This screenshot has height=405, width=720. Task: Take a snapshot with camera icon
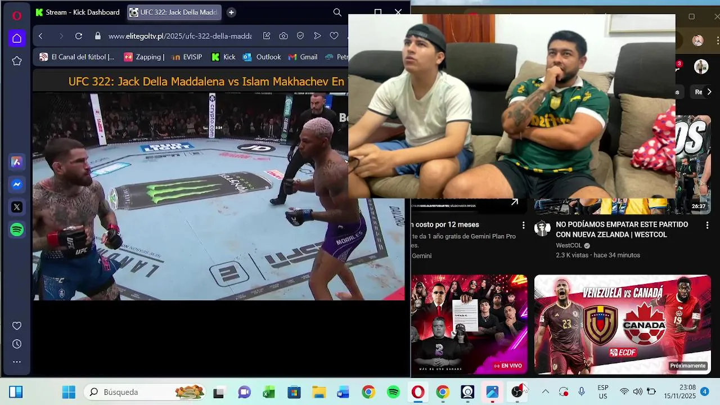pyautogui.click(x=283, y=36)
